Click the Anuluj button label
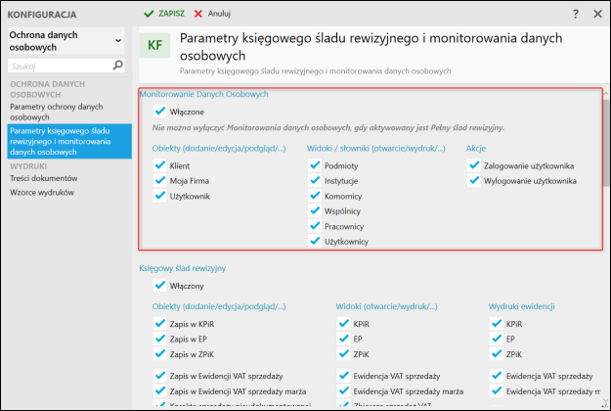Screen dimensions: 611x411 [x=219, y=14]
